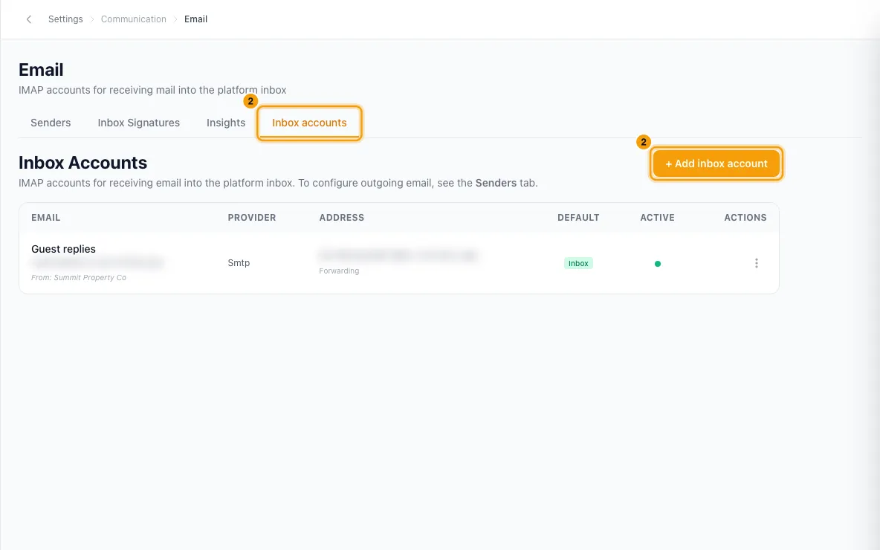Select the Inbox accounts tab
Image resolution: width=880 pixels, height=550 pixels.
tap(309, 123)
